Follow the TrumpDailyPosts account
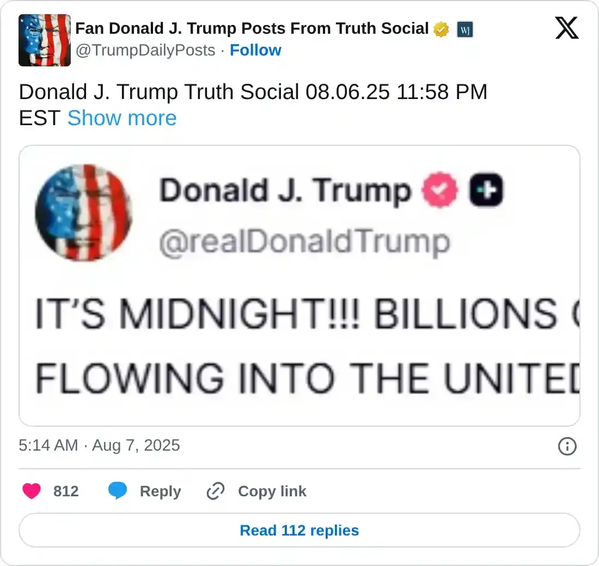The height and width of the screenshot is (566, 599). (255, 50)
